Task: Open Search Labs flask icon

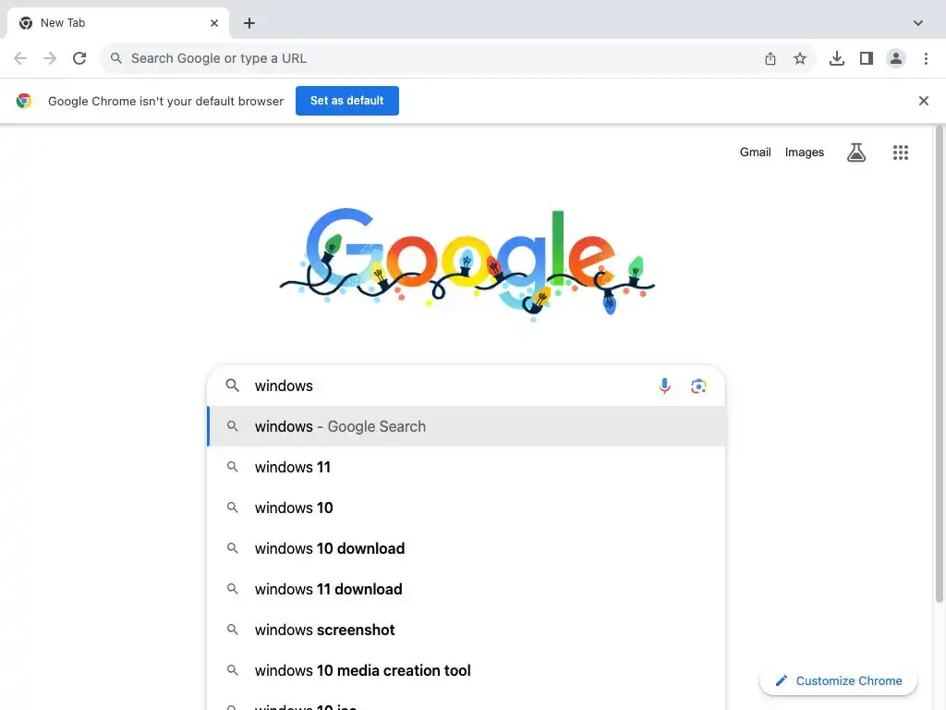Action: pos(856,153)
